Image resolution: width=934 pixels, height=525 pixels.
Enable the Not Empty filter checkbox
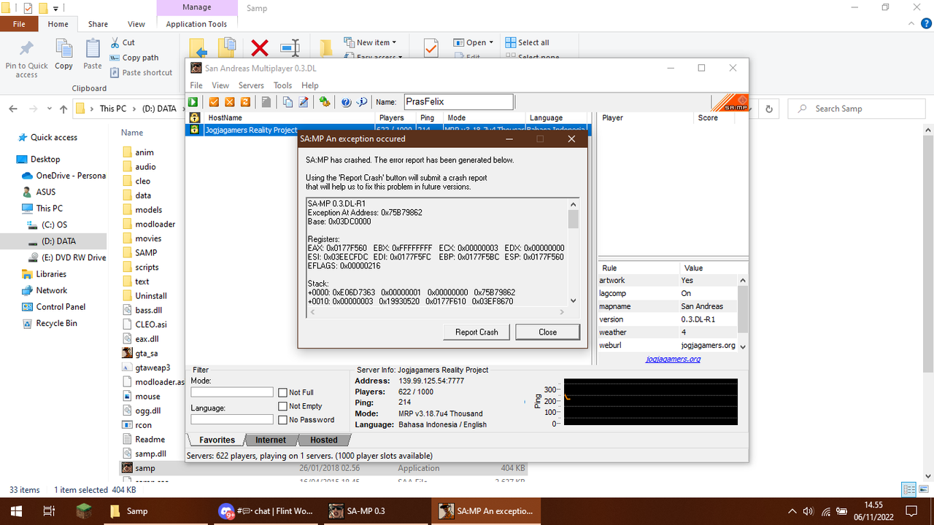pyautogui.click(x=283, y=406)
